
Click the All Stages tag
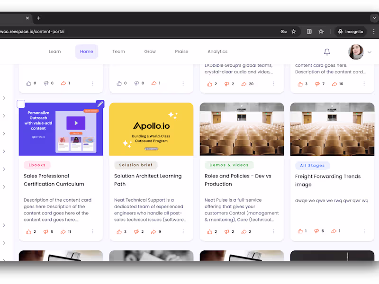pyautogui.click(x=312, y=166)
